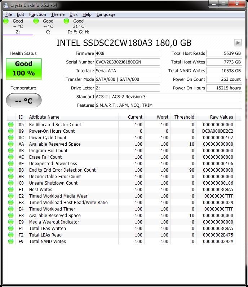Select disk Z: status indicator

pos(6,21)
